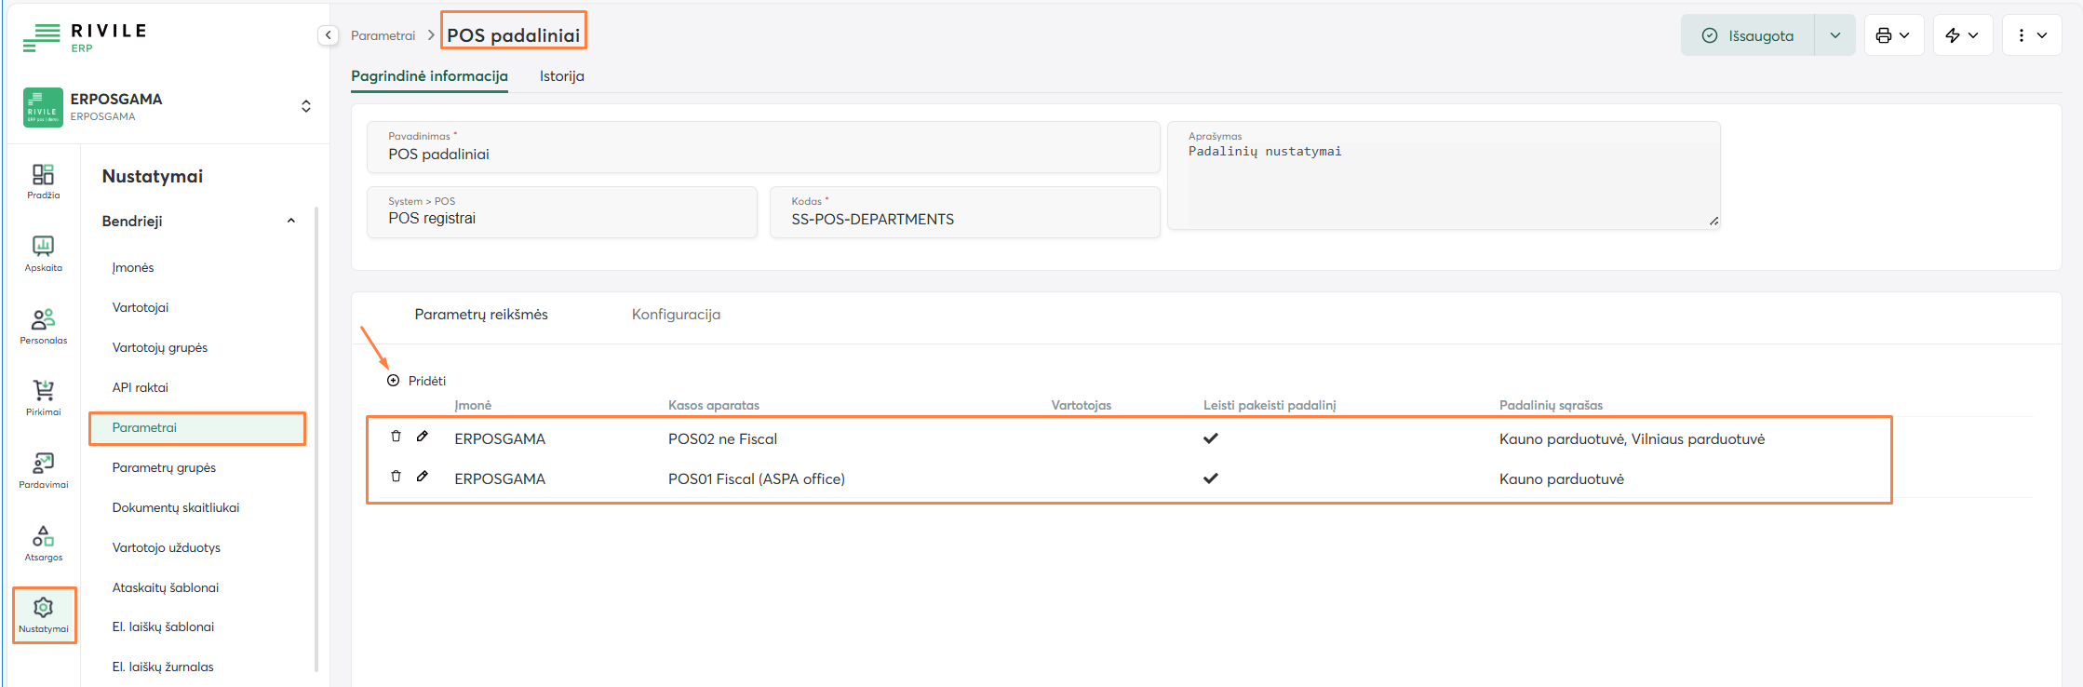Toggle allow-change checkmark for POS02 ne Fiscal
This screenshot has width=2083, height=687.
point(1210,438)
